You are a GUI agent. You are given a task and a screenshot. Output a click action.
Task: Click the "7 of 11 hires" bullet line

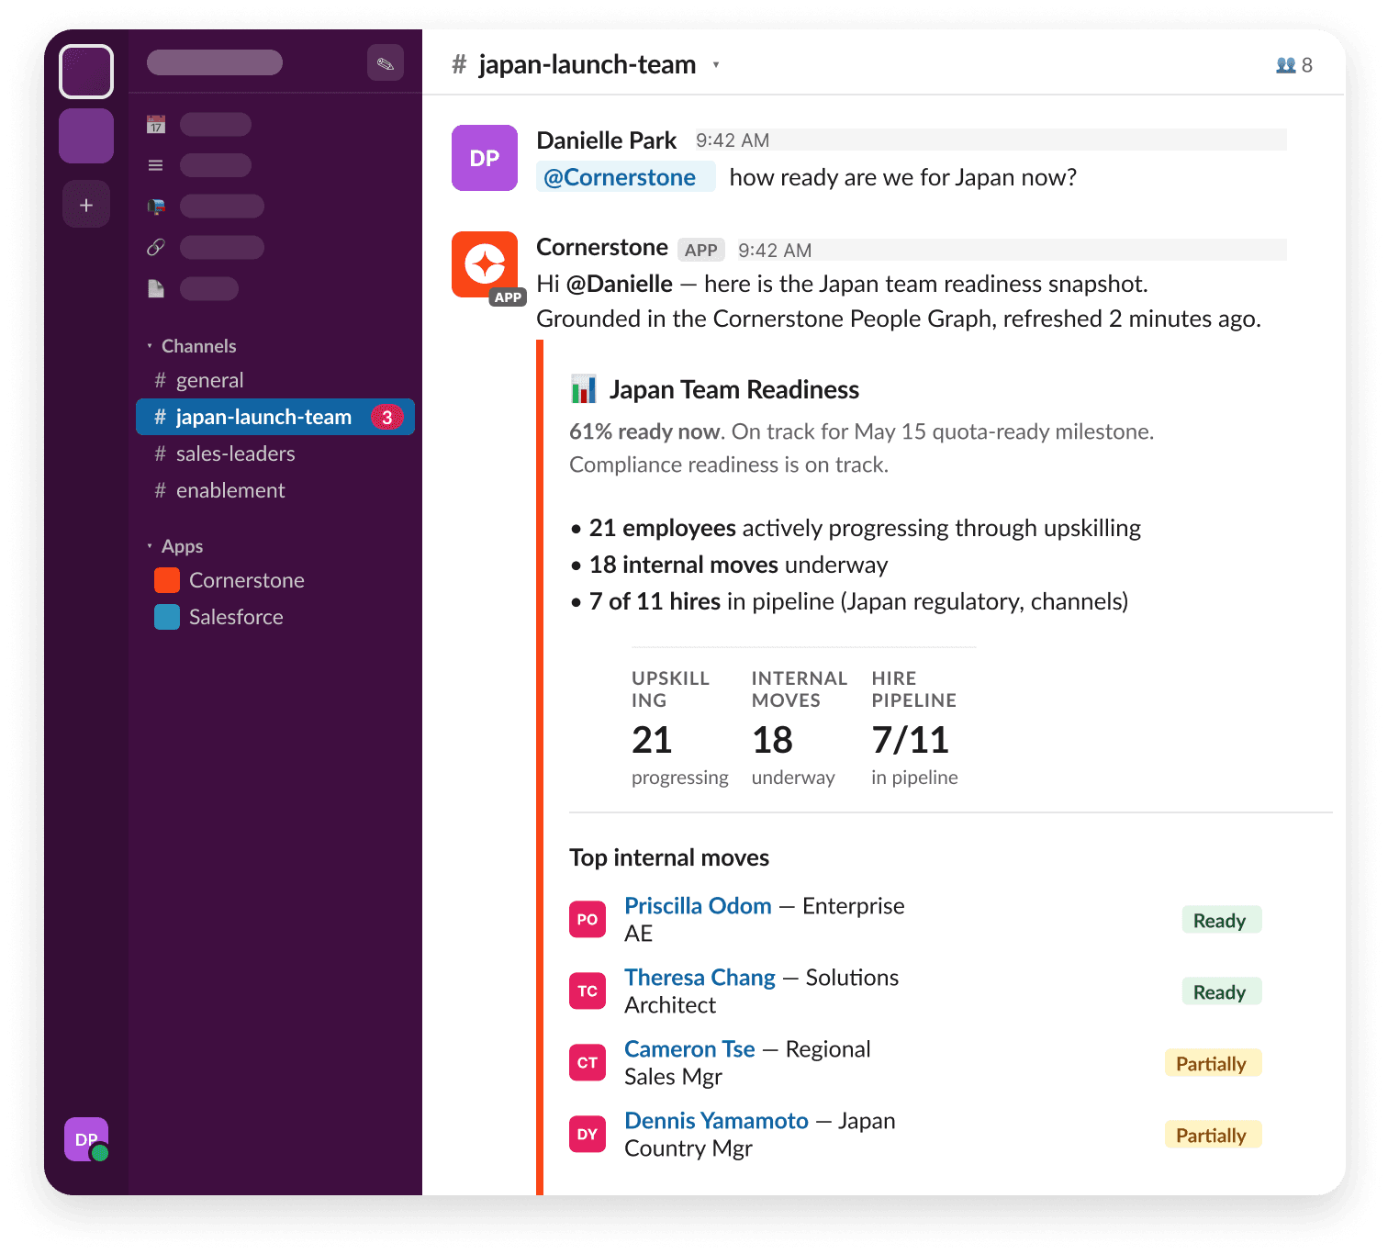point(849,601)
